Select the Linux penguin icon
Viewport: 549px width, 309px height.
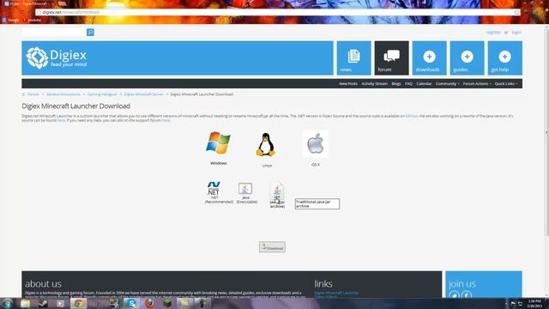(266, 144)
